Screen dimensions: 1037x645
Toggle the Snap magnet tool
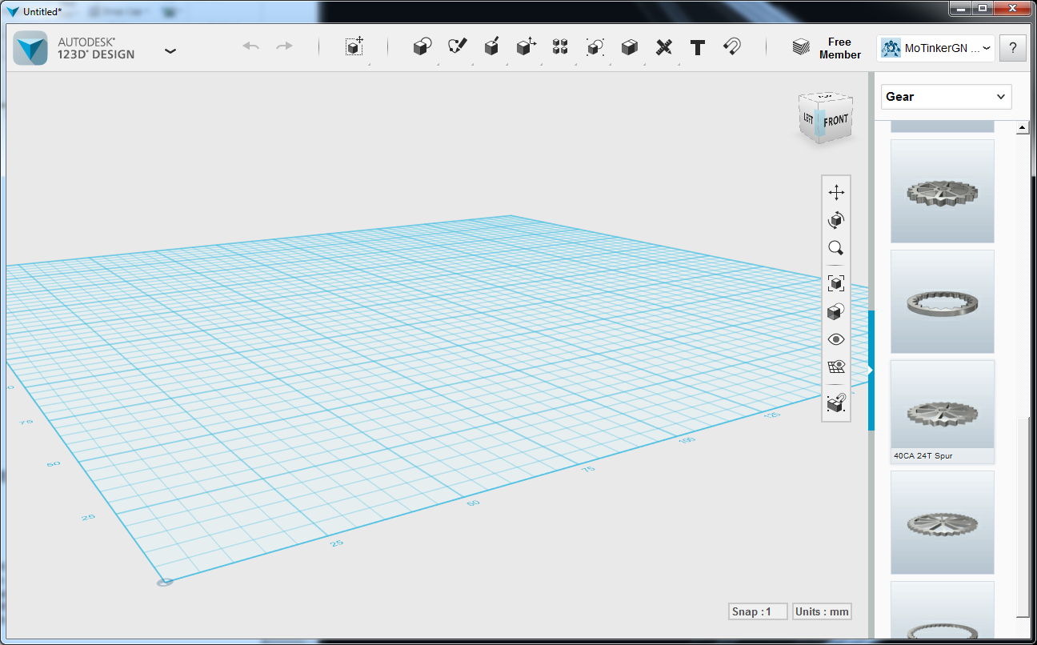(731, 46)
